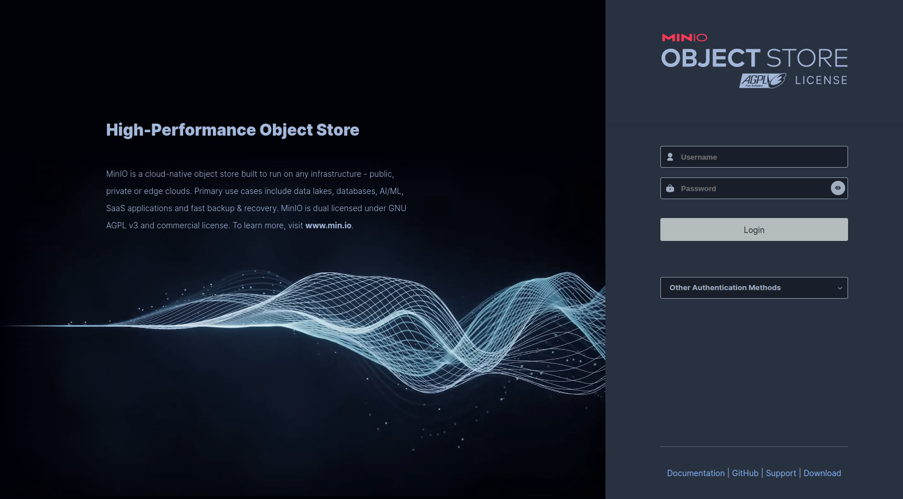The height and width of the screenshot is (499, 903).
Task: Open the Download link
Action: 822,473
